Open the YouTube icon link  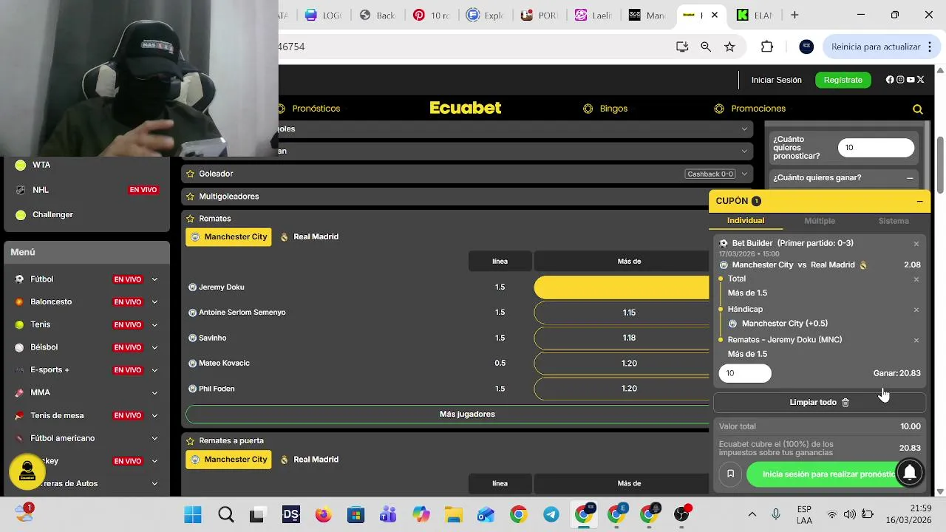point(911,80)
